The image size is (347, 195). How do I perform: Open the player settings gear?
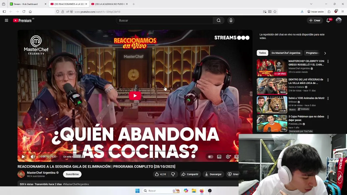click(x=228, y=157)
